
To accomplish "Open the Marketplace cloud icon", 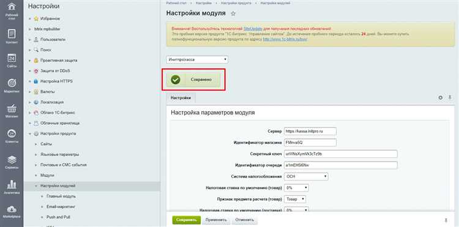I will [12, 209].
